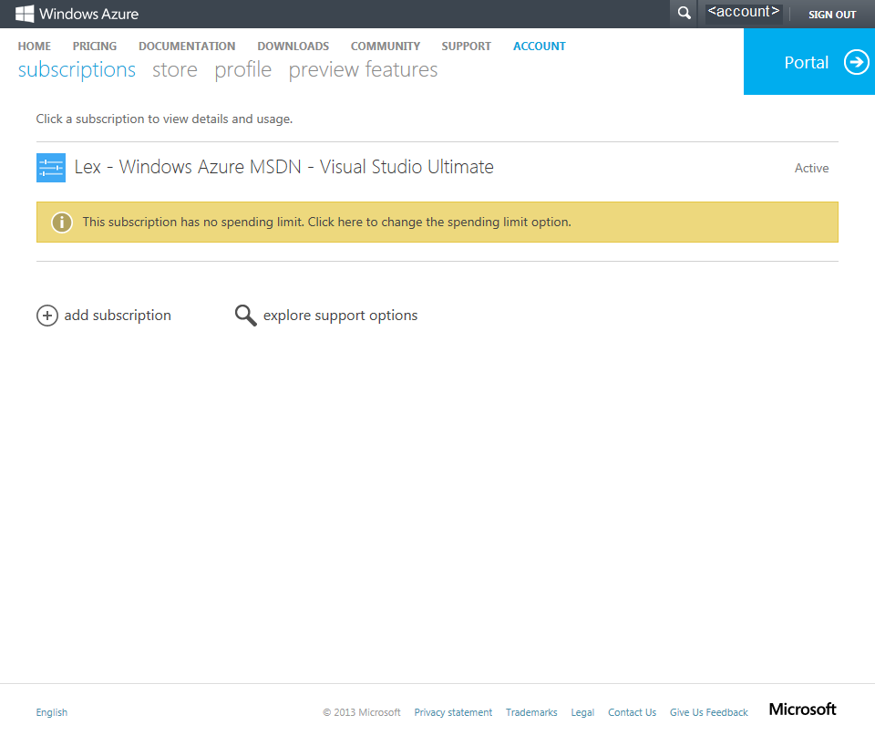Open the account dropdown in the header

743,12
